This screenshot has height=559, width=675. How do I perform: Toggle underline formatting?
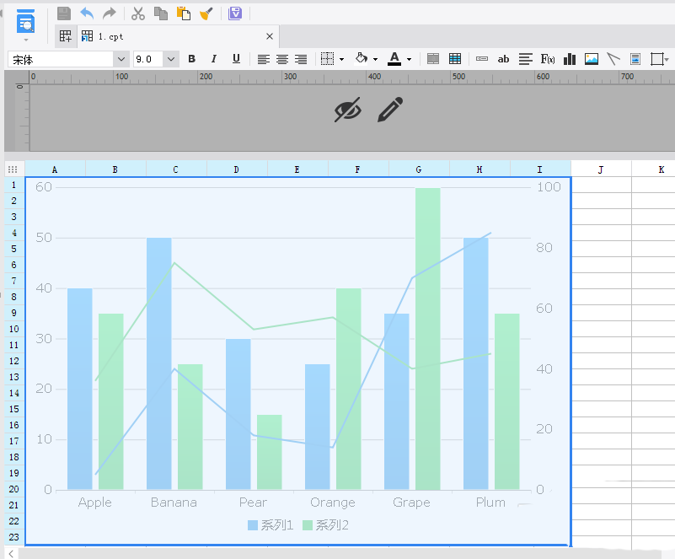click(236, 59)
